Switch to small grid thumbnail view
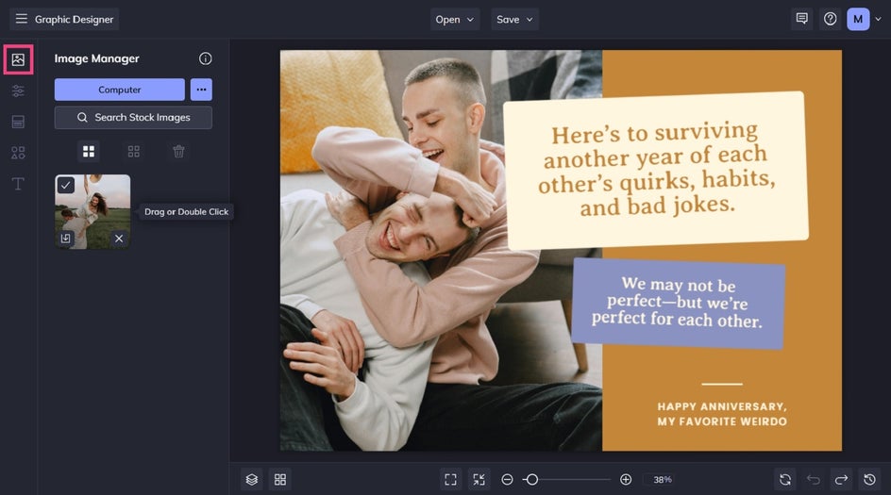The image size is (891, 495). click(133, 151)
